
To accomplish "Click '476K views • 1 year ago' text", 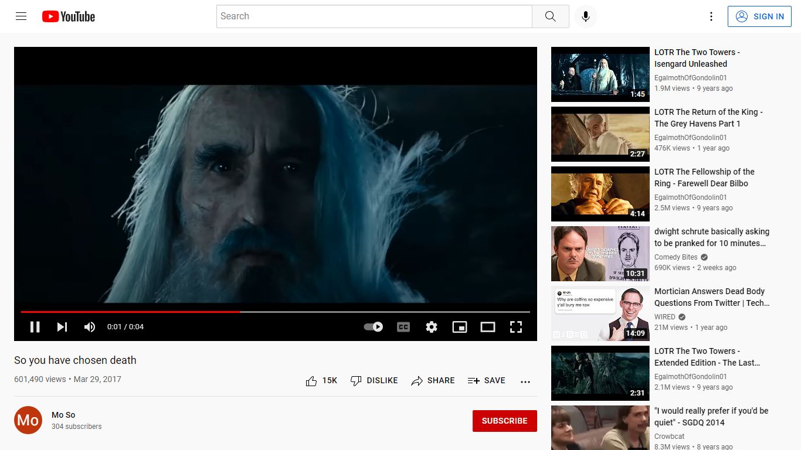I will (x=692, y=148).
